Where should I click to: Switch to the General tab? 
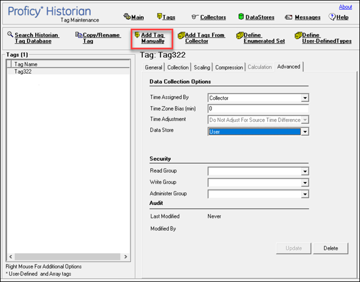pos(154,67)
